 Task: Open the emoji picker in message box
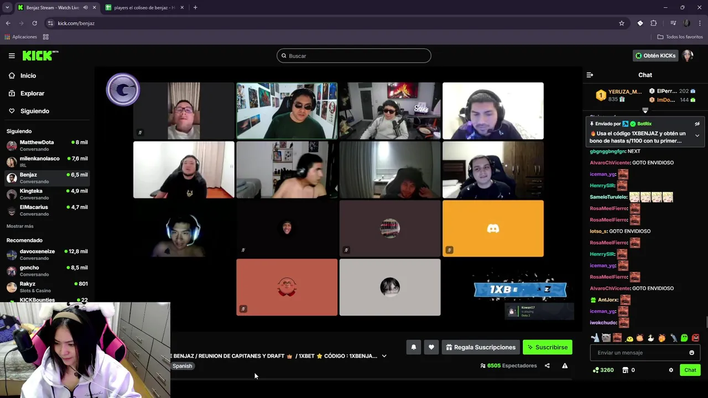(691, 353)
